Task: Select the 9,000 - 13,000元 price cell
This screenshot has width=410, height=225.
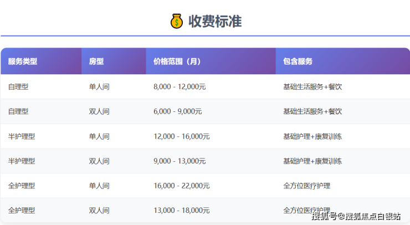Action: pos(180,161)
